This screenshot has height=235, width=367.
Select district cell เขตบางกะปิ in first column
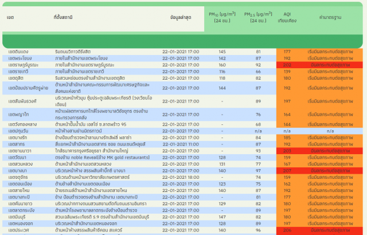(x=19, y=197)
